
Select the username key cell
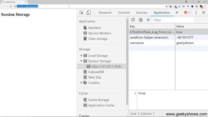(x=152, y=43)
